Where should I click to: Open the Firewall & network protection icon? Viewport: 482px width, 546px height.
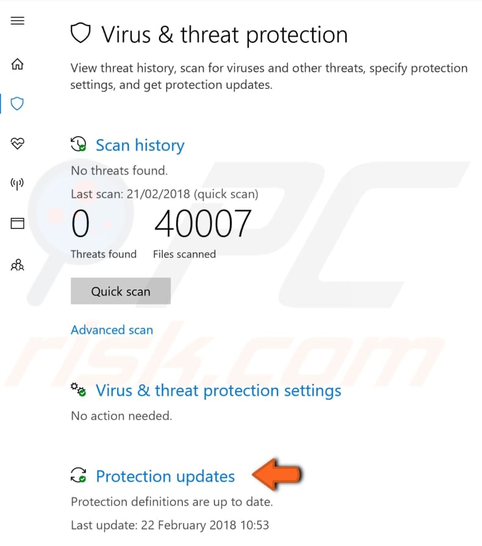click(x=17, y=183)
